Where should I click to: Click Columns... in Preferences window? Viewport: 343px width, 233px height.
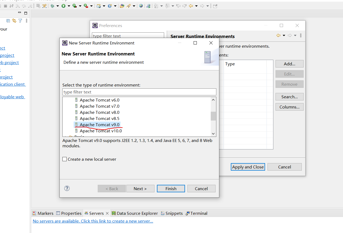pos(289,107)
